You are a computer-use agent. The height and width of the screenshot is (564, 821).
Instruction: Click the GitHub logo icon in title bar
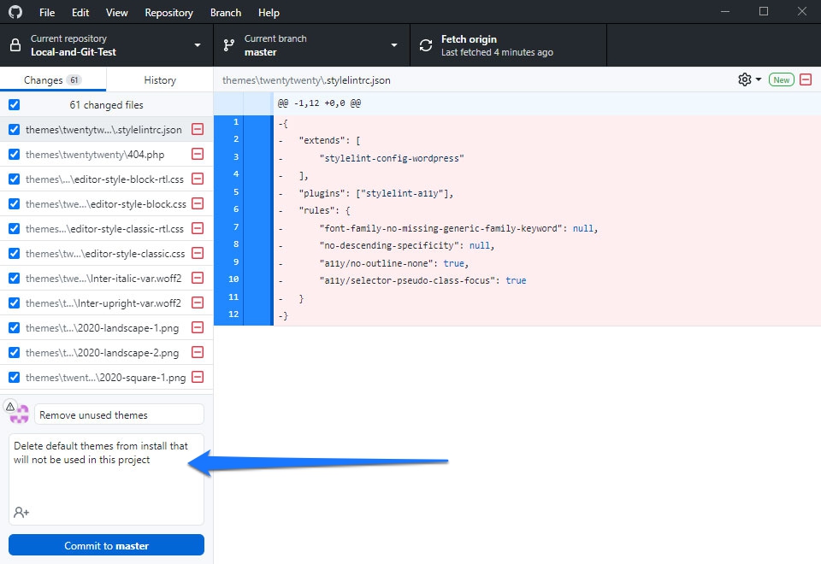[x=15, y=11]
